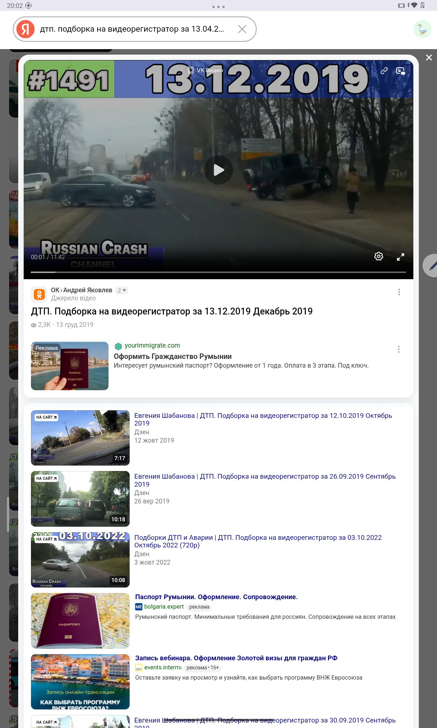Open 'Оформить Гражданство Румынии' ad title
The image size is (437, 728).
click(173, 356)
